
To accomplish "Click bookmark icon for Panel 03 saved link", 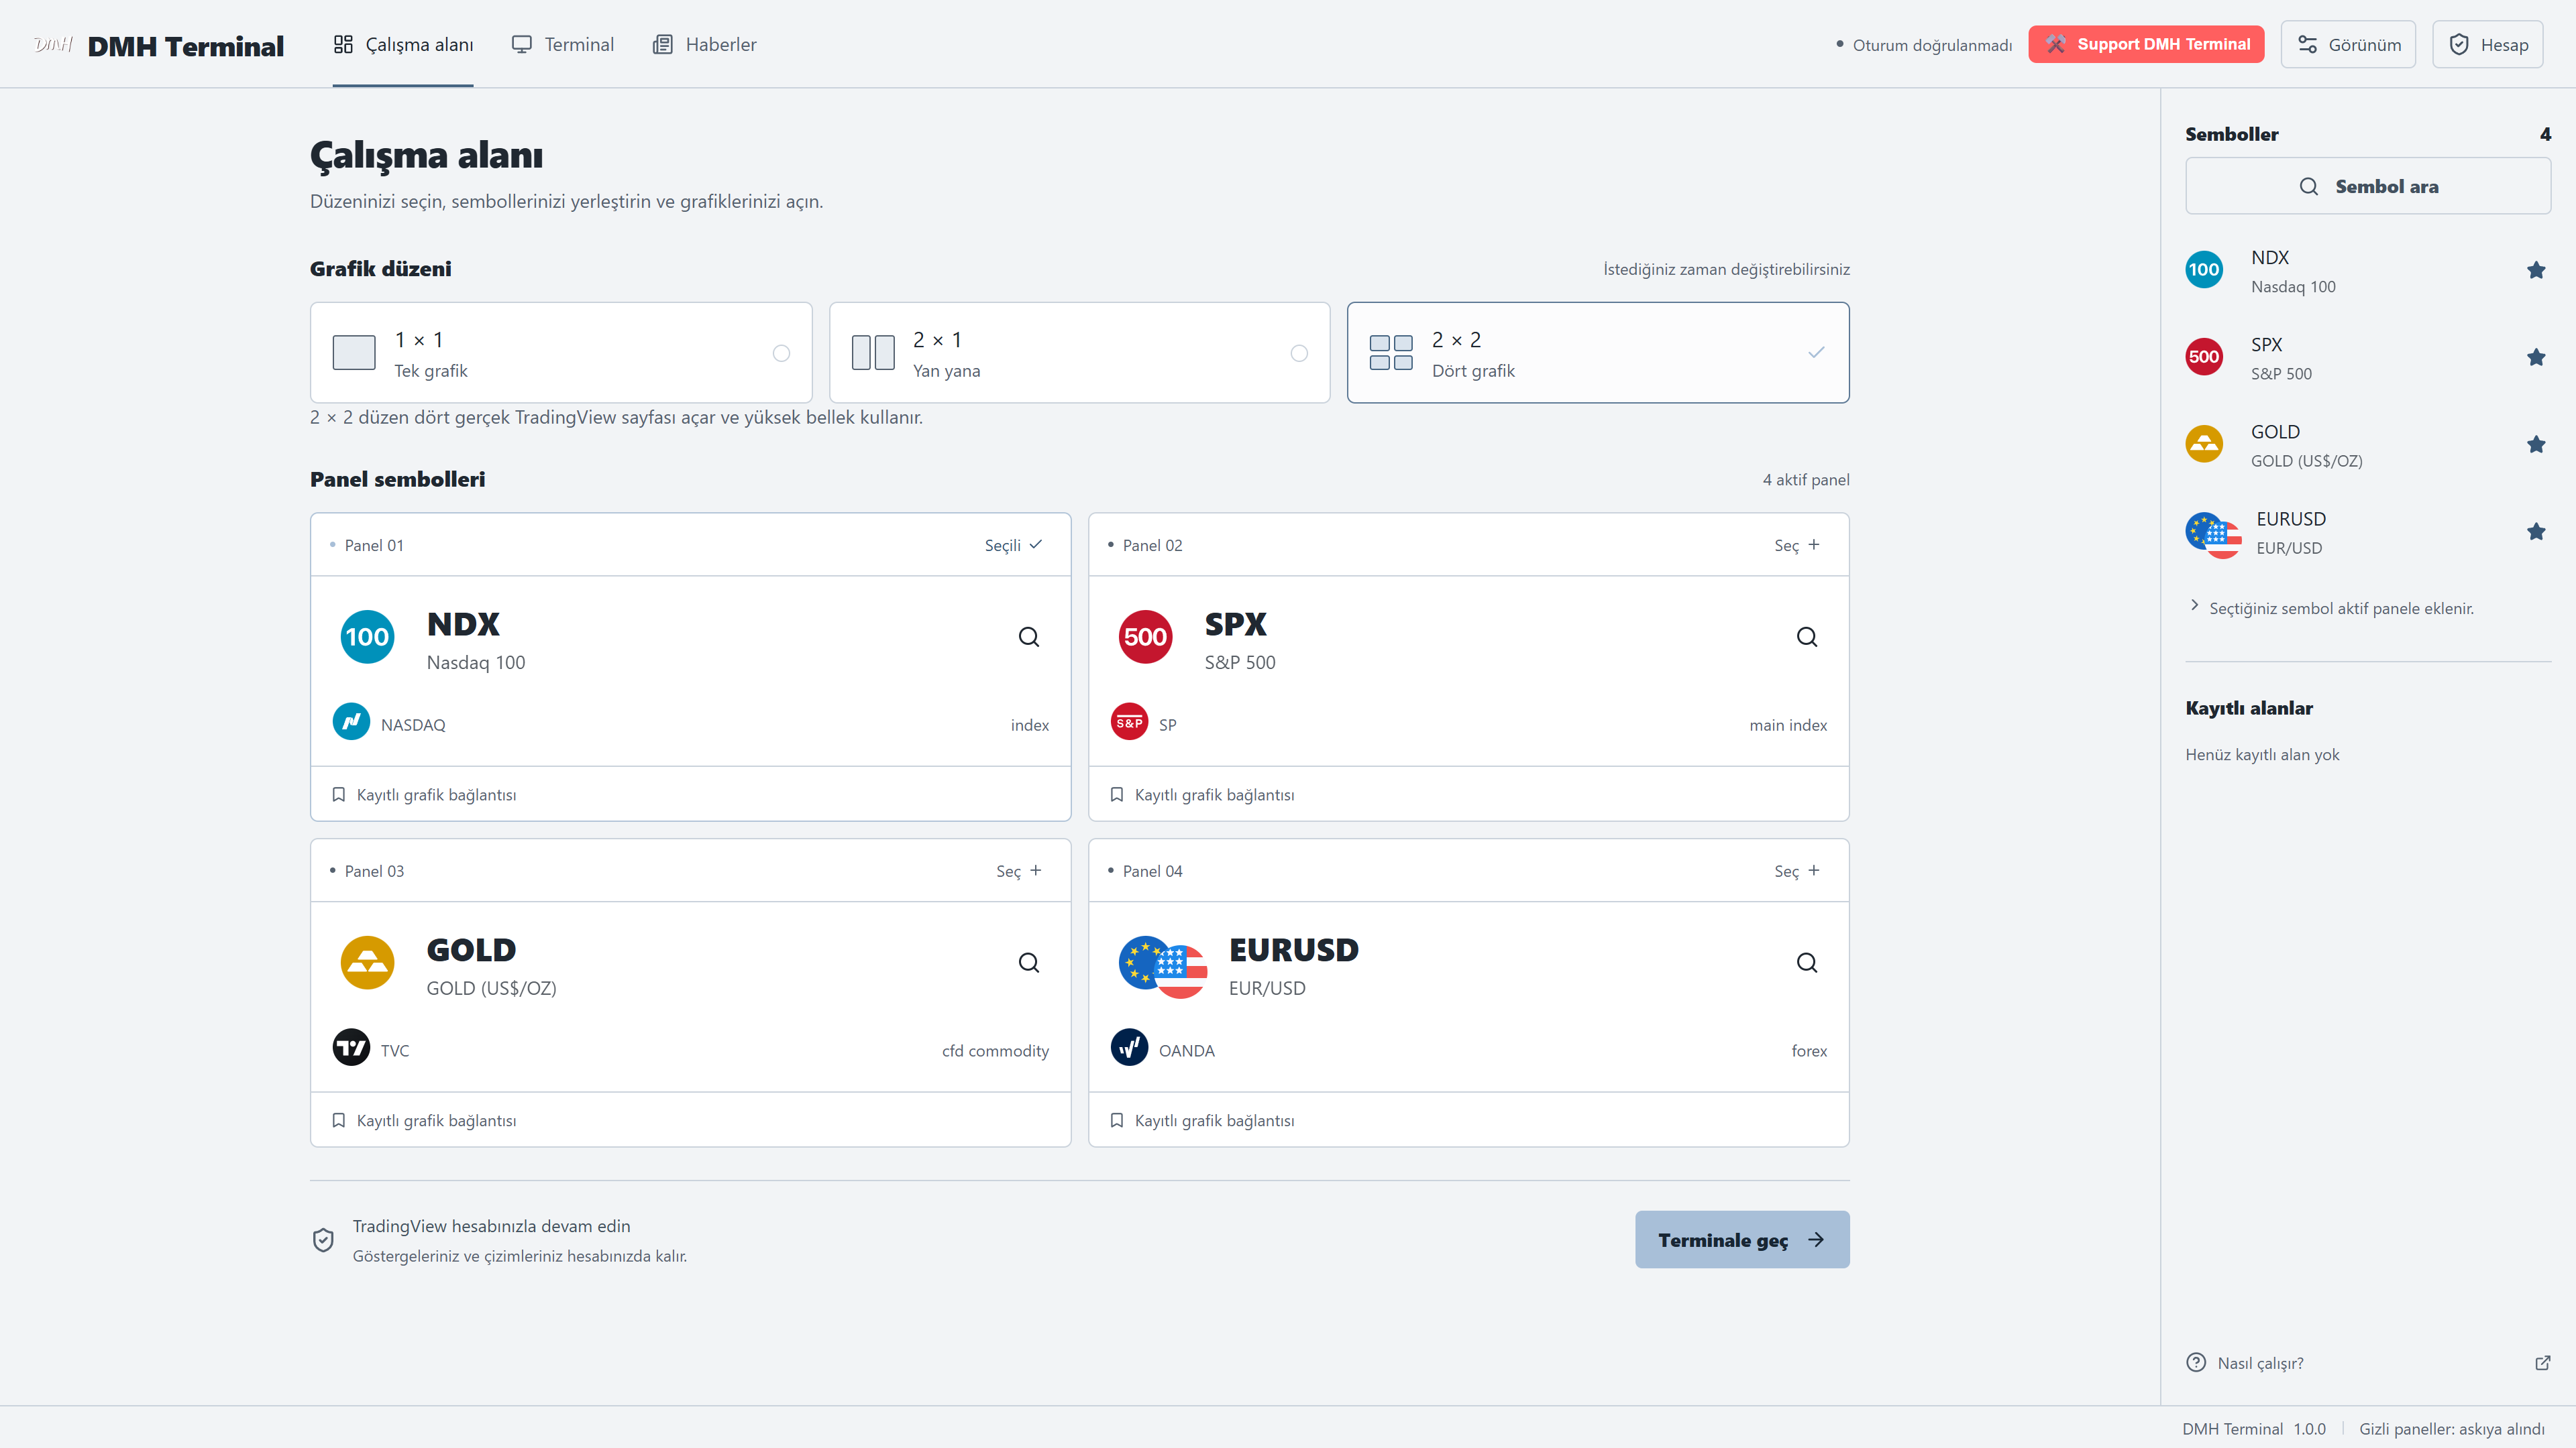I will (x=338, y=1120).
